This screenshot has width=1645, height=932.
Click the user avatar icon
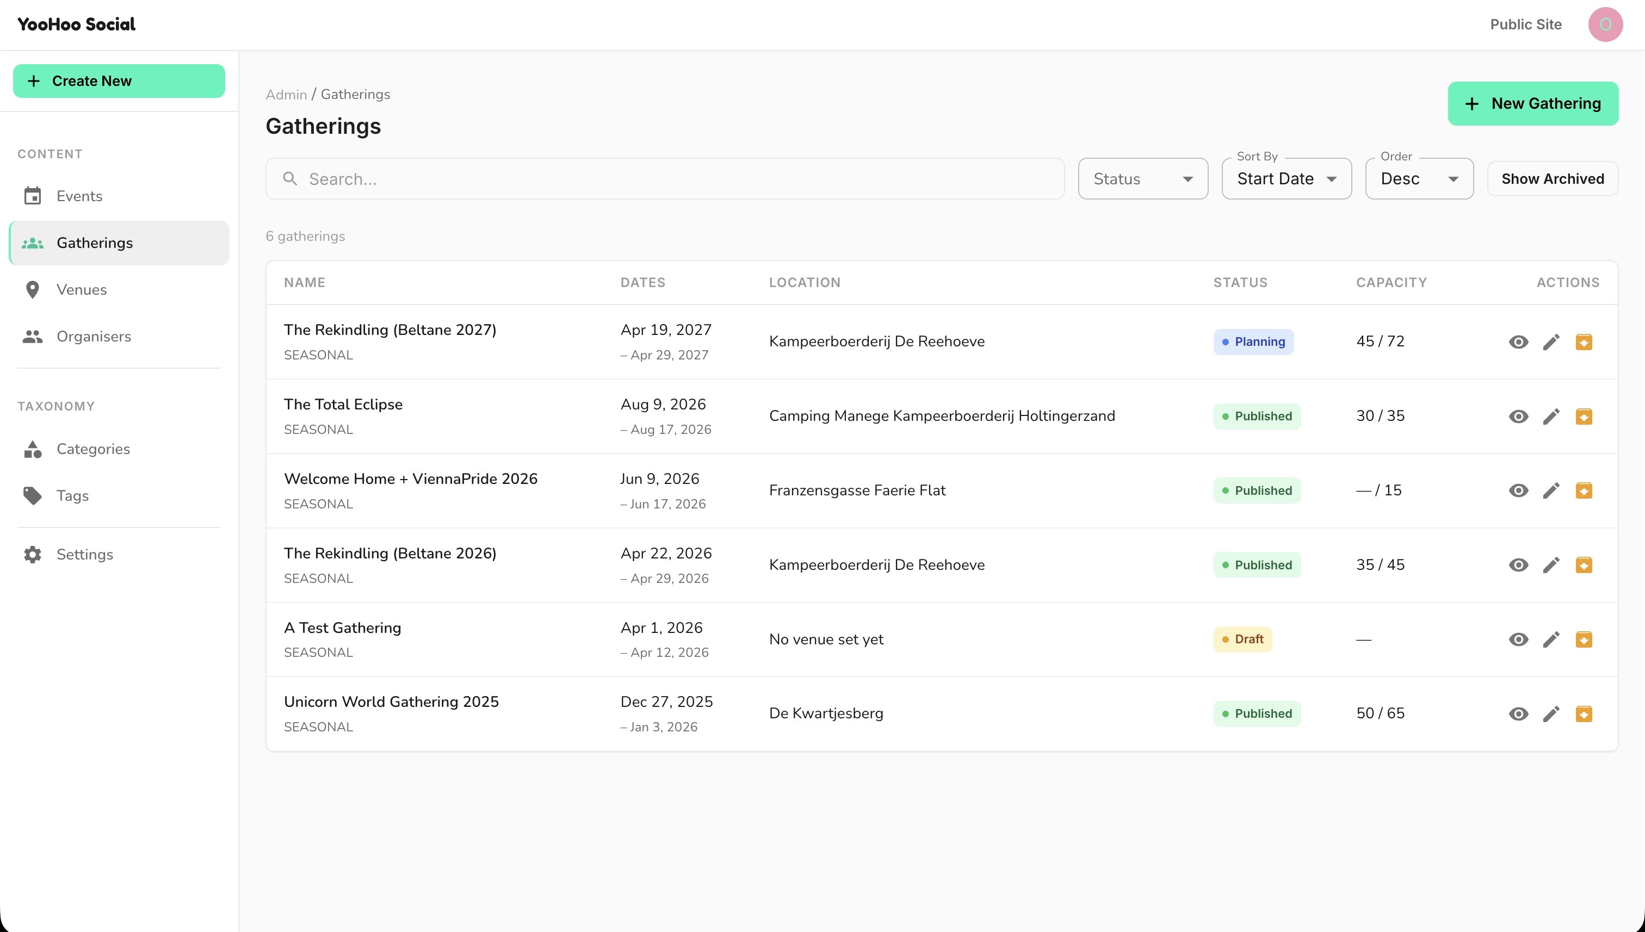1605,24
